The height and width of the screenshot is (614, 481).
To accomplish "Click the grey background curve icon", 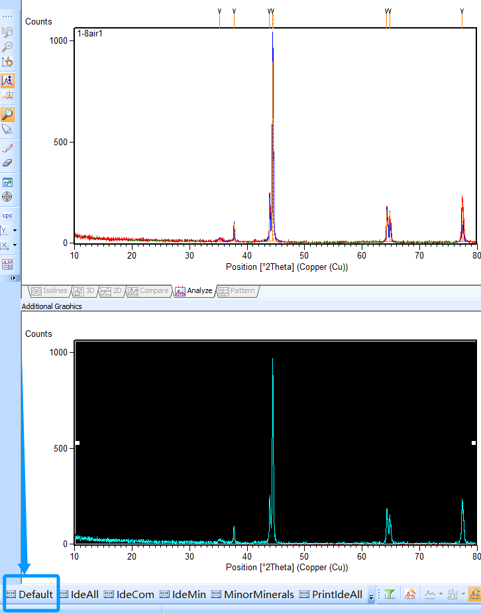I will point(430,594).
